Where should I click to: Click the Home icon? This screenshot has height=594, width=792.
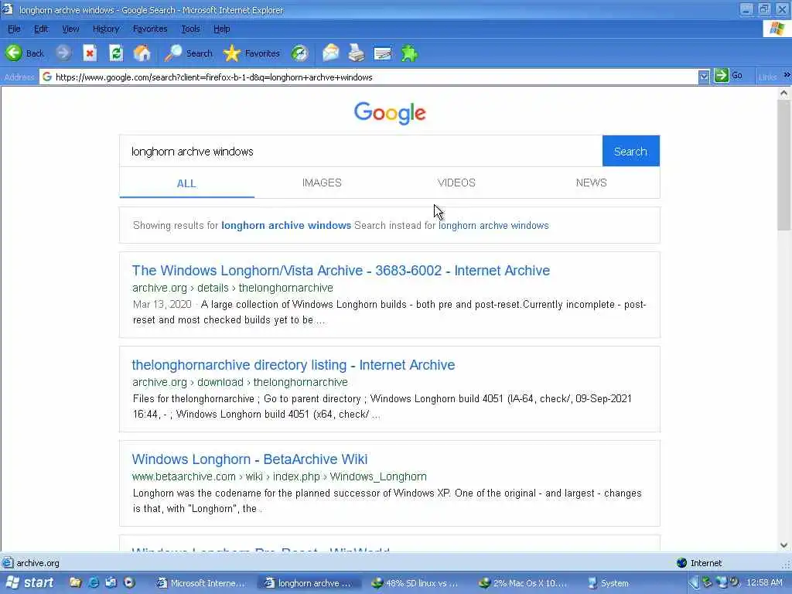coord(142,53)
